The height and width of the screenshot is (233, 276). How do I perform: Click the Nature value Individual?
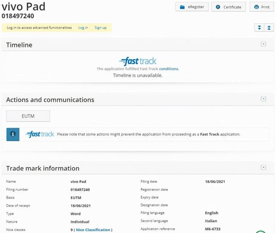click(x=80, y=222)
